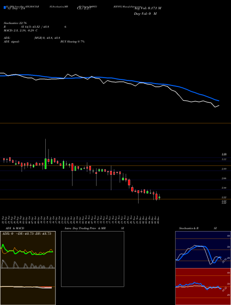Click the red RSI chart panel

click(203, 287)
